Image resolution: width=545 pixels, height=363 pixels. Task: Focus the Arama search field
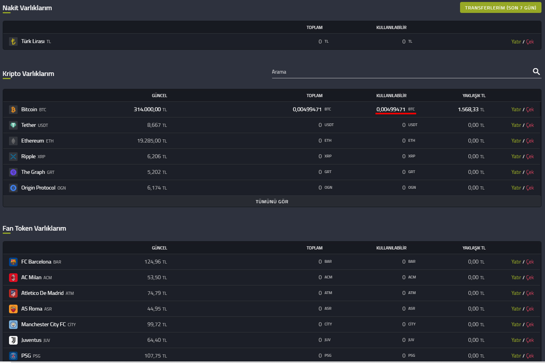pos(399,72)
